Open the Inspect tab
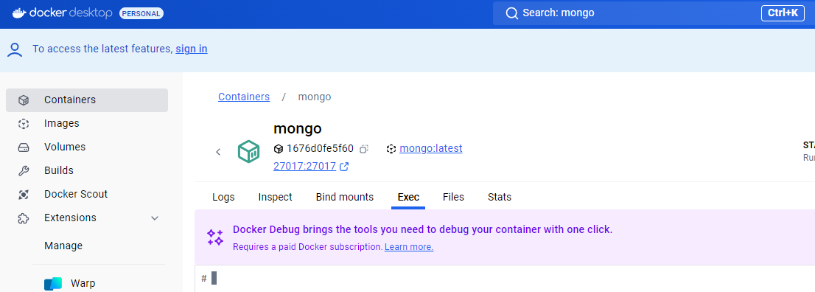Viewport: 815px width, 292px height. point(275,198)
